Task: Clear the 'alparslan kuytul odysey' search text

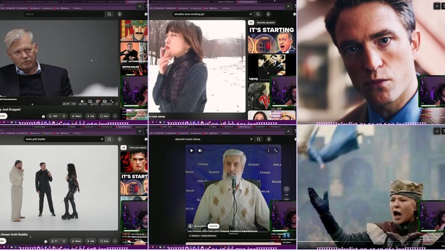Action: pos(251,139)
